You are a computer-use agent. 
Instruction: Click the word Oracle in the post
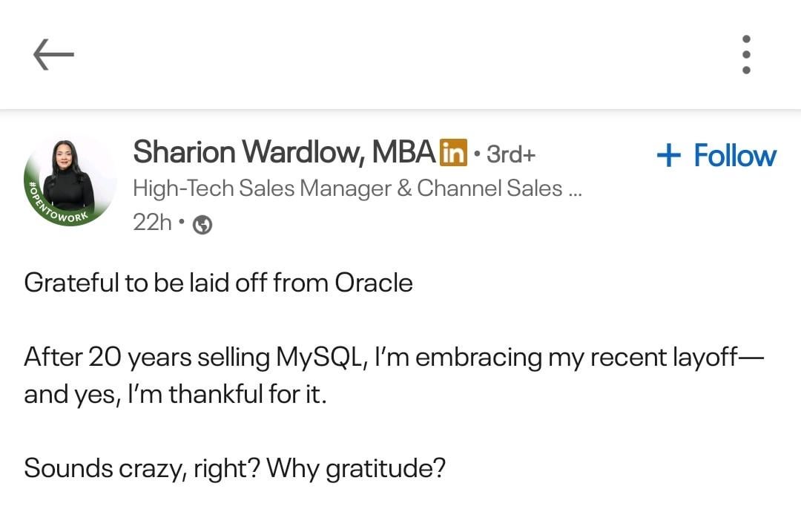(374, 283)
